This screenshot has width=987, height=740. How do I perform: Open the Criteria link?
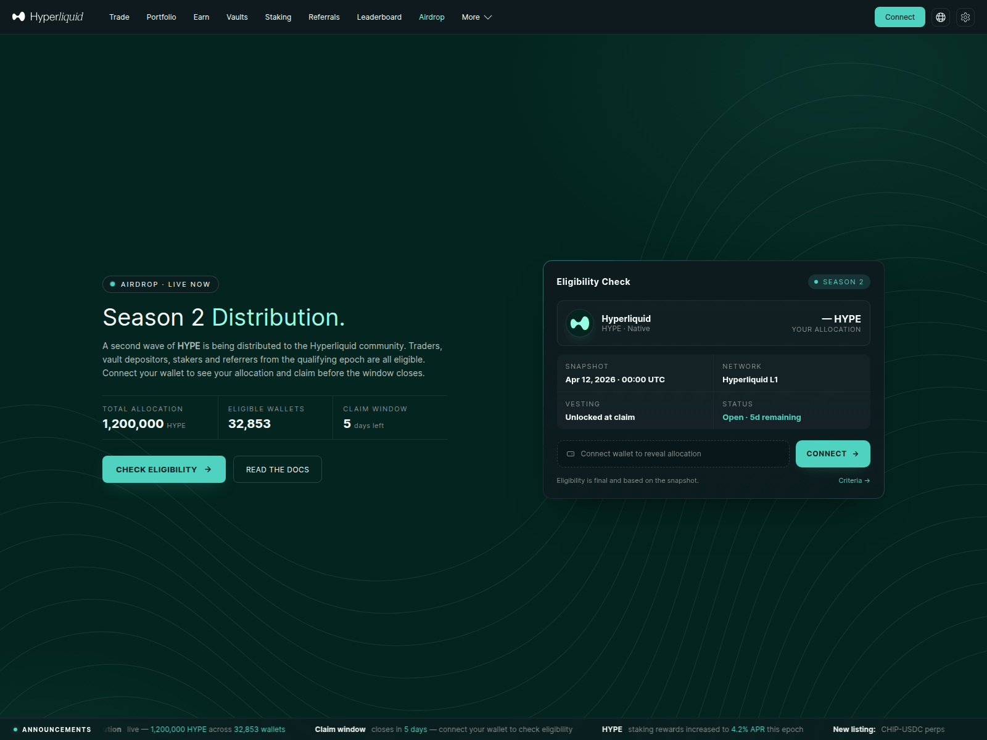[x=854, y=480]
